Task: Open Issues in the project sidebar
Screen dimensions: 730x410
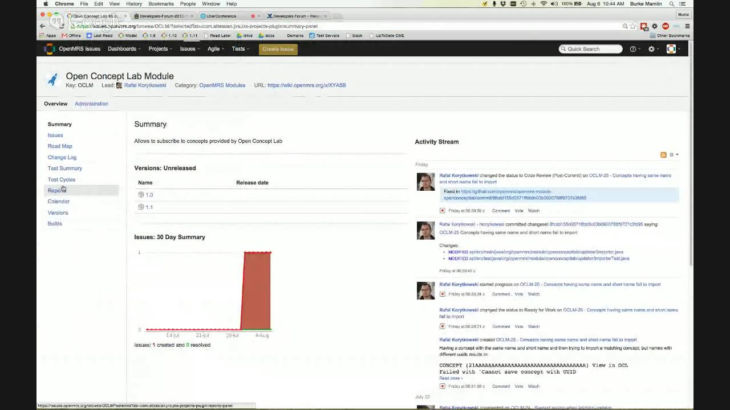Action: [x=55, y=135]
